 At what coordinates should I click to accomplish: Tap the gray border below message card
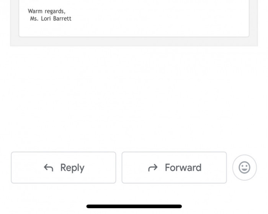134,42
